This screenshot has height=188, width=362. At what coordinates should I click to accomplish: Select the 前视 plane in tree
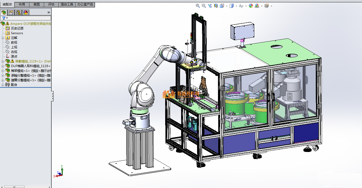(14, 43)
